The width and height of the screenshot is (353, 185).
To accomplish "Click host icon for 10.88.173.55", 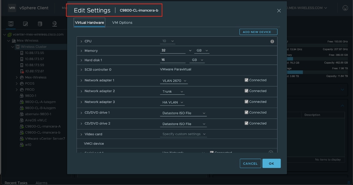I will pyautogui.click(x=21, y=53).
